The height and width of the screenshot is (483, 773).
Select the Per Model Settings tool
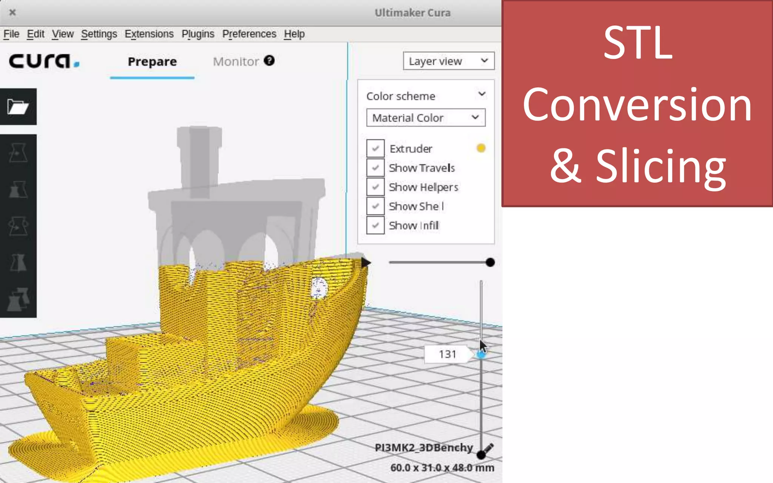point(18,299)
